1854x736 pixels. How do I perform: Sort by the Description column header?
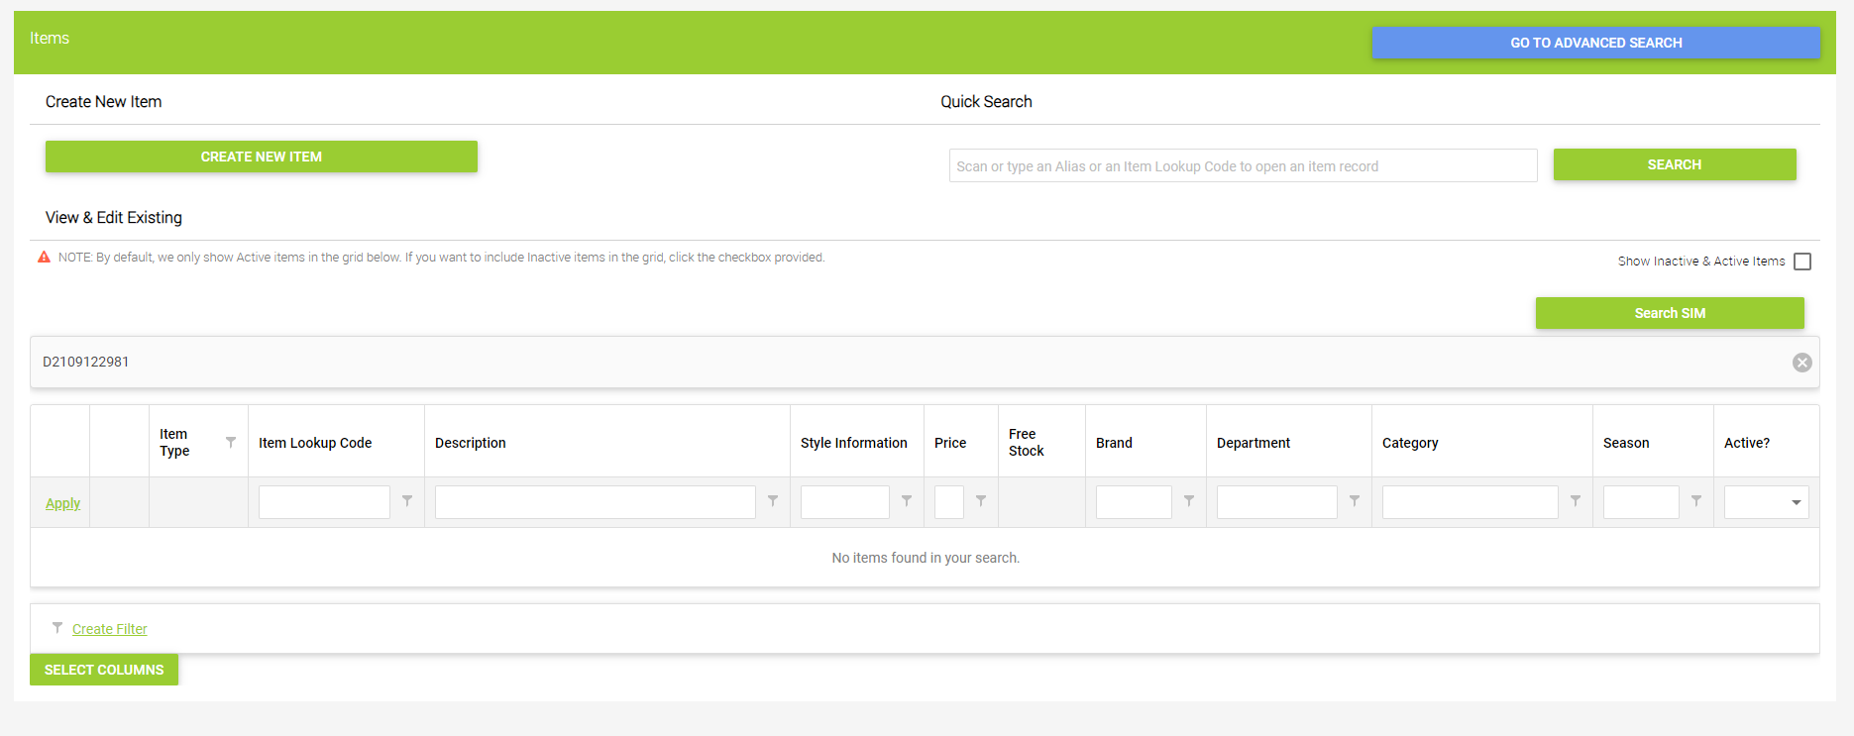471,443
